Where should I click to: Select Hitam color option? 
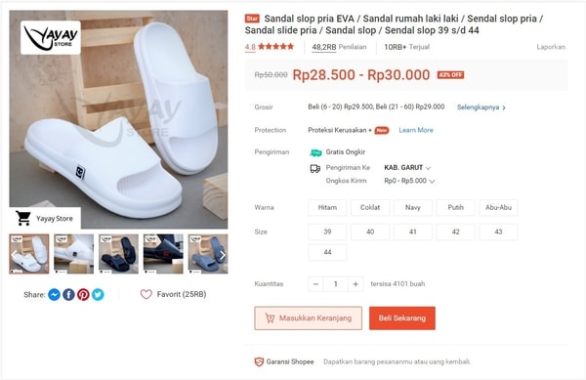click(x=327, y=208)
